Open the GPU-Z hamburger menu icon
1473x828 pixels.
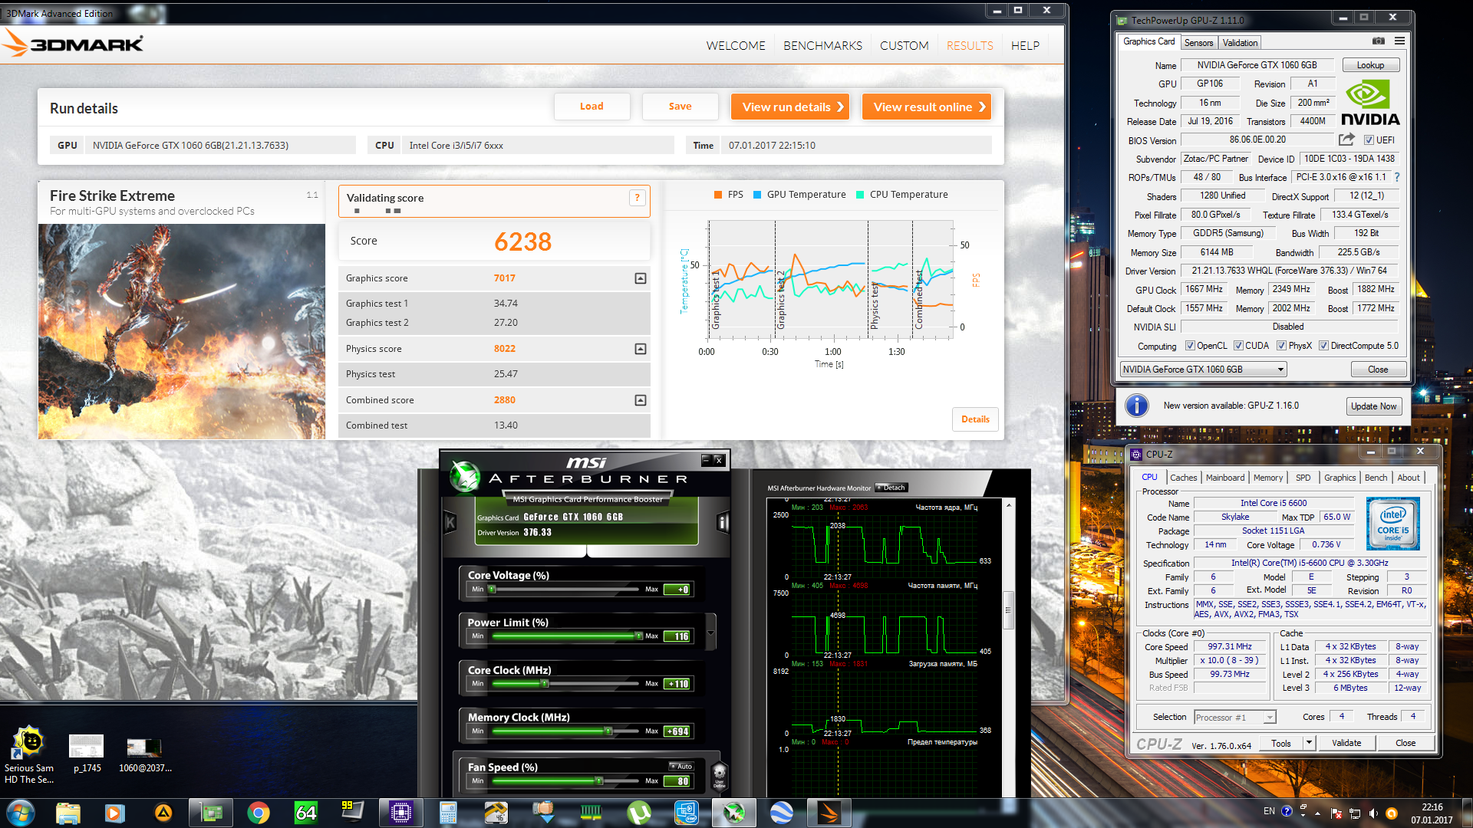point(1400,41)
